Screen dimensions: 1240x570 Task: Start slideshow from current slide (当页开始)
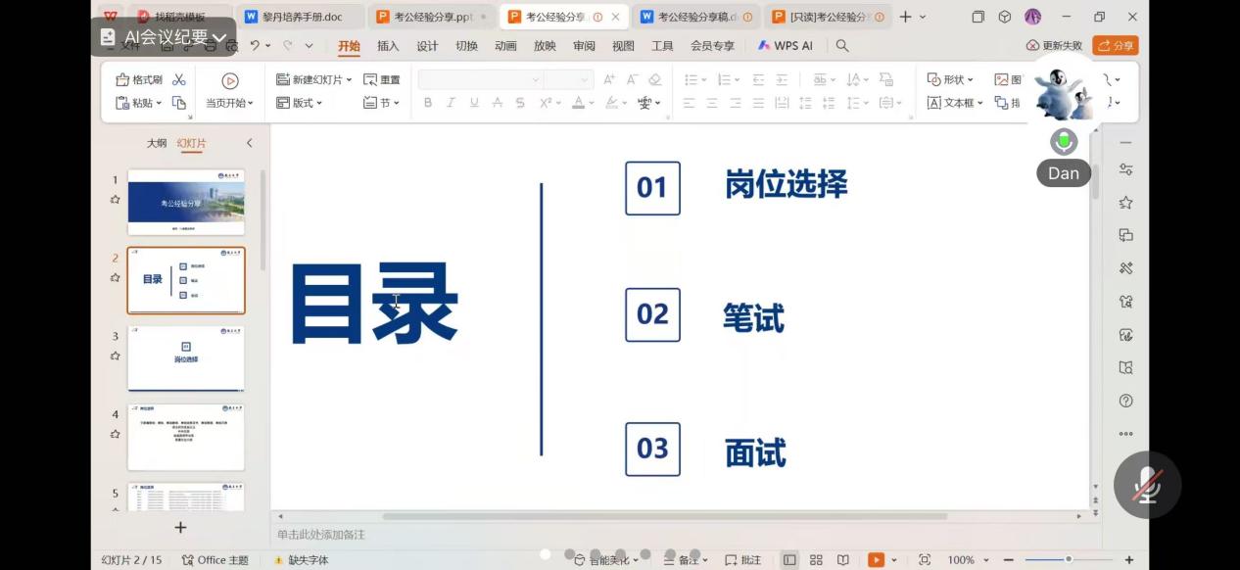[229, 90]
